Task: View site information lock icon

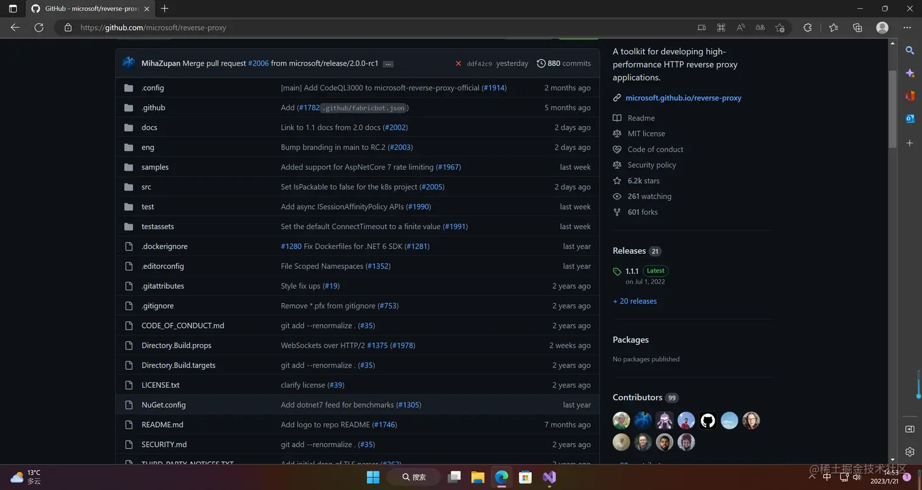Action: 68,27
